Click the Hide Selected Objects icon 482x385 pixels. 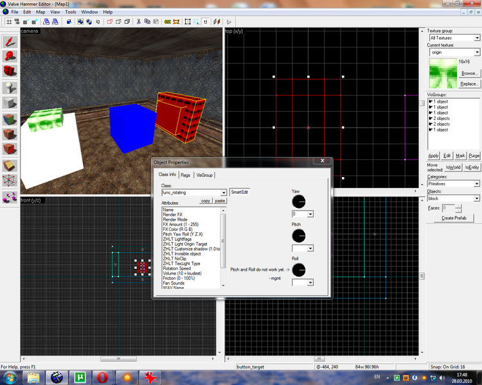[x=109, y=22]
